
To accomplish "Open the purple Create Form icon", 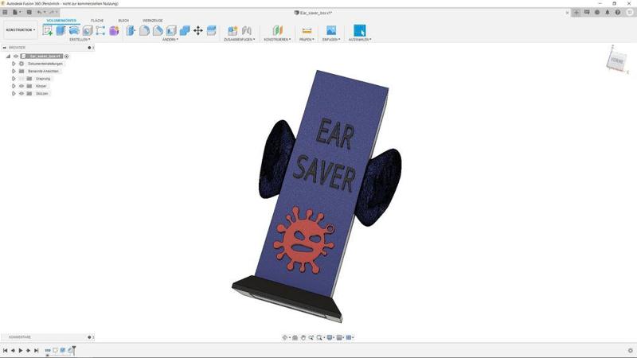I will click(114, 30).
